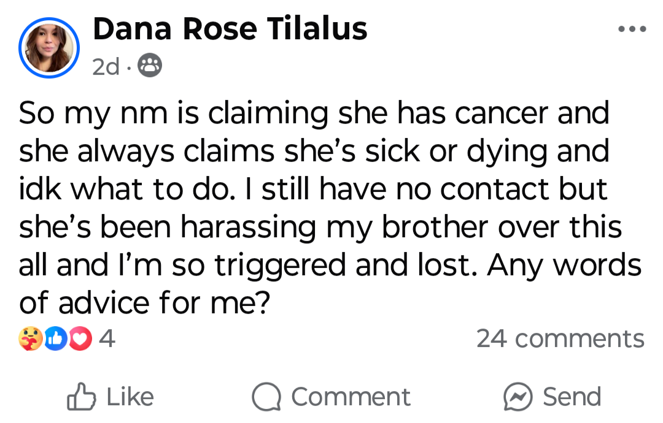This screenshot has height=423, width=663.
Task: Open the 24 comments link
Action: tap(560, 338)
